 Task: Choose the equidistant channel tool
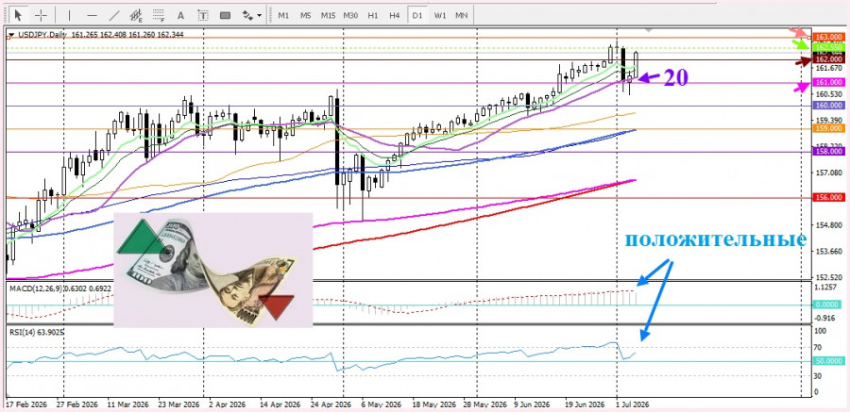tap(137, 15)
